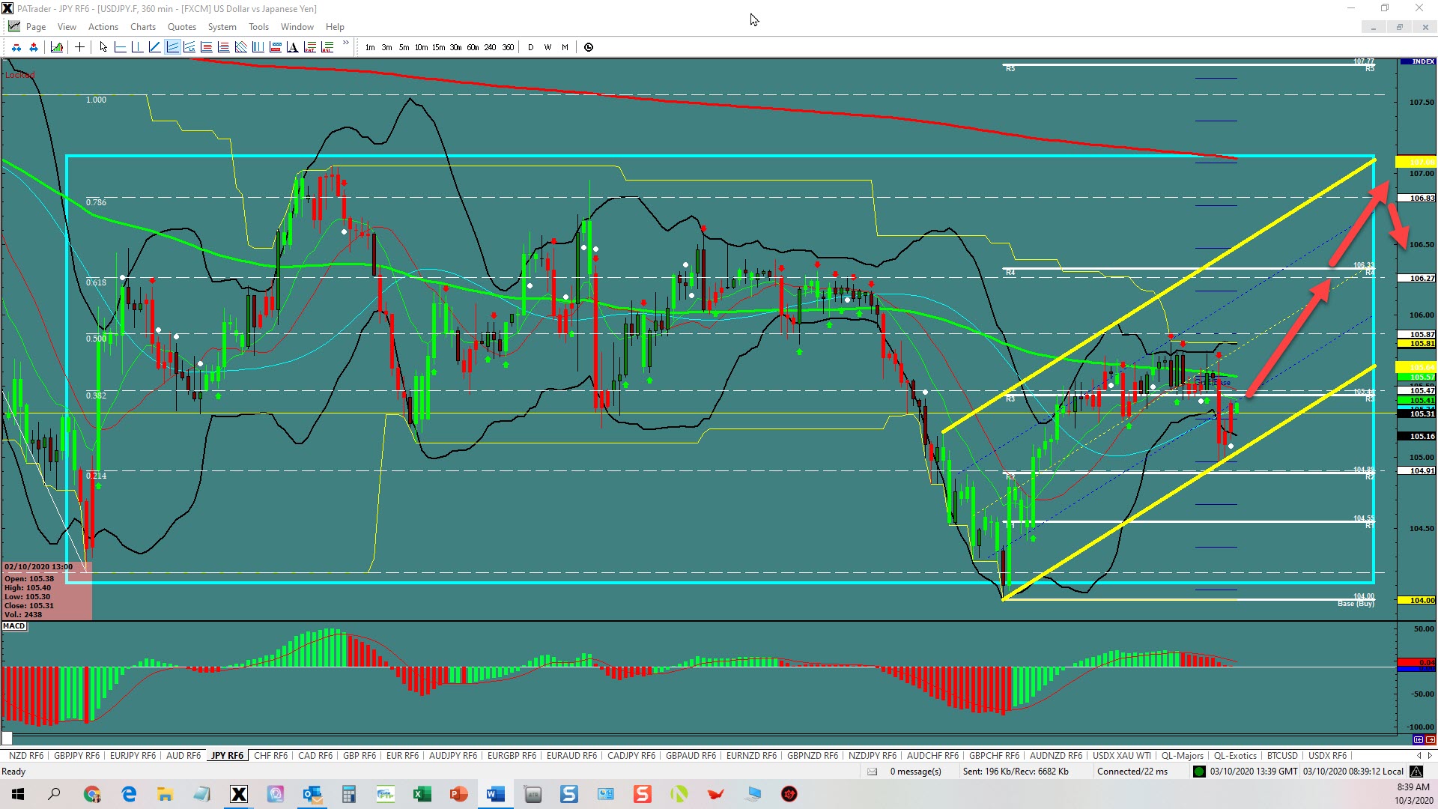The width and height of the screenshot is (1438, 809).
Task: Switch chart to 60m timeframe
Action: pos(473,47)
